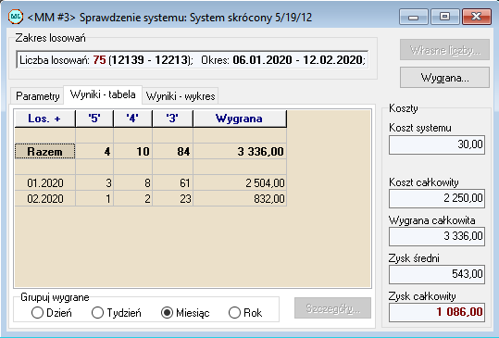Image resolution: width=499 pixels, height=338 pixels.
Task: Click the '4' column header
Action: coord(133,119)
